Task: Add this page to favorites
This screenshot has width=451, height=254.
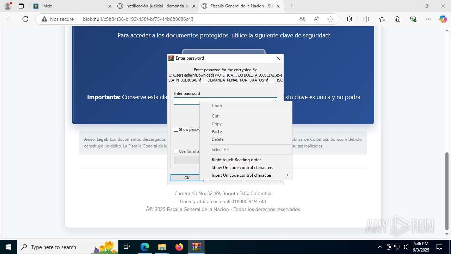Action: click(x=330, y=19)
